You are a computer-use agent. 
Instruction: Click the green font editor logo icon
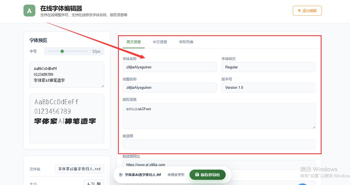pyautogui.click(x=29, y=11)
